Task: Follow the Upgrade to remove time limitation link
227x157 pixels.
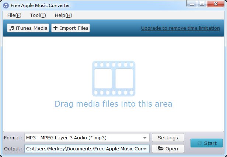Action: click(181, 28)
